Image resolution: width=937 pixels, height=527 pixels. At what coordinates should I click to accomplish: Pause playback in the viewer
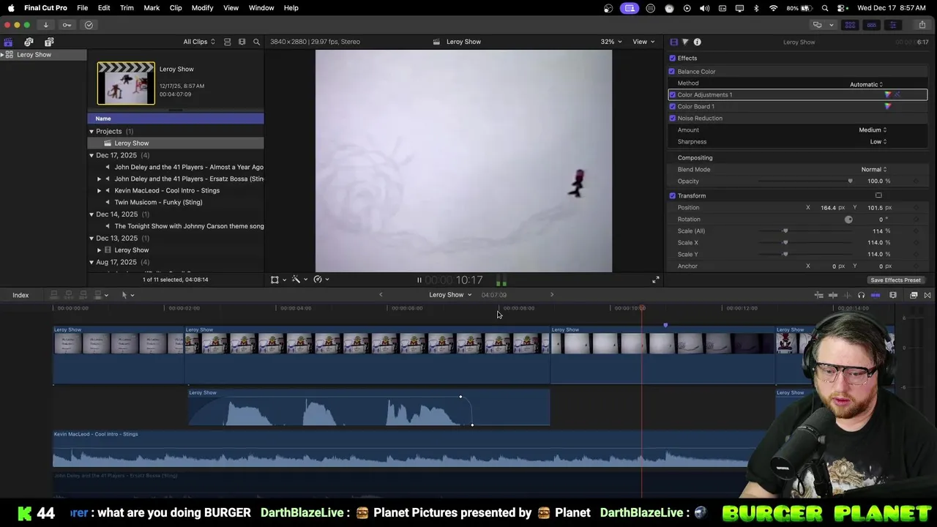(x=419, y=280)
